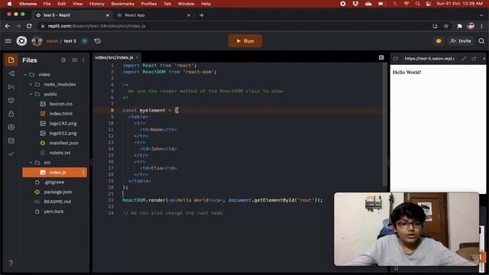Open the Profiles menu

click(x=149, y=4)
